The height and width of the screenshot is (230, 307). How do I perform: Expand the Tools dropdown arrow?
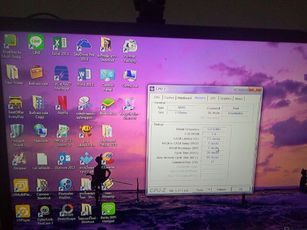[x=209, y=190]
